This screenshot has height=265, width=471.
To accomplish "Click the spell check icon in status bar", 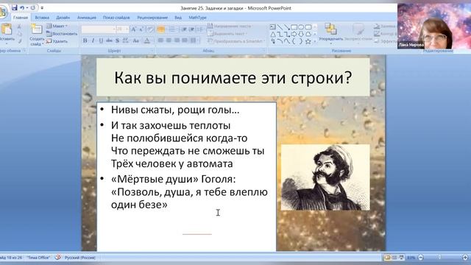I will click(x=58, y=258).
